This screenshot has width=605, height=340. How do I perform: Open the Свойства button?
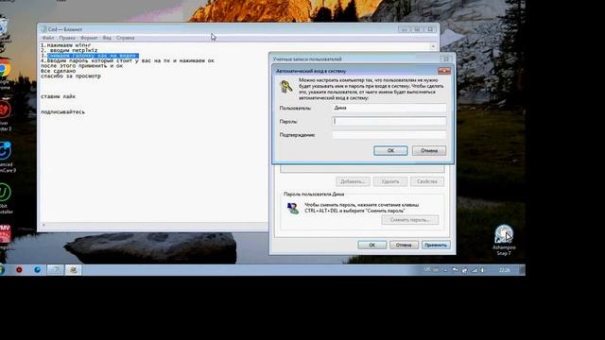point(427,181)
